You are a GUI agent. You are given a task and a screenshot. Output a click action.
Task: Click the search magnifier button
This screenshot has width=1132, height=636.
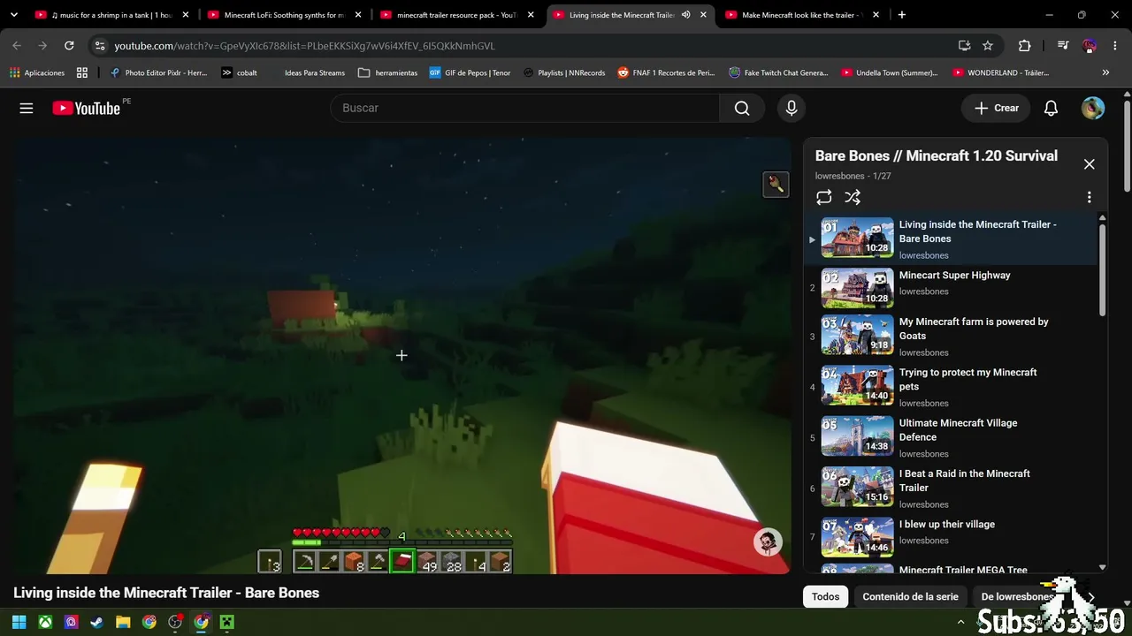[742, 108]
